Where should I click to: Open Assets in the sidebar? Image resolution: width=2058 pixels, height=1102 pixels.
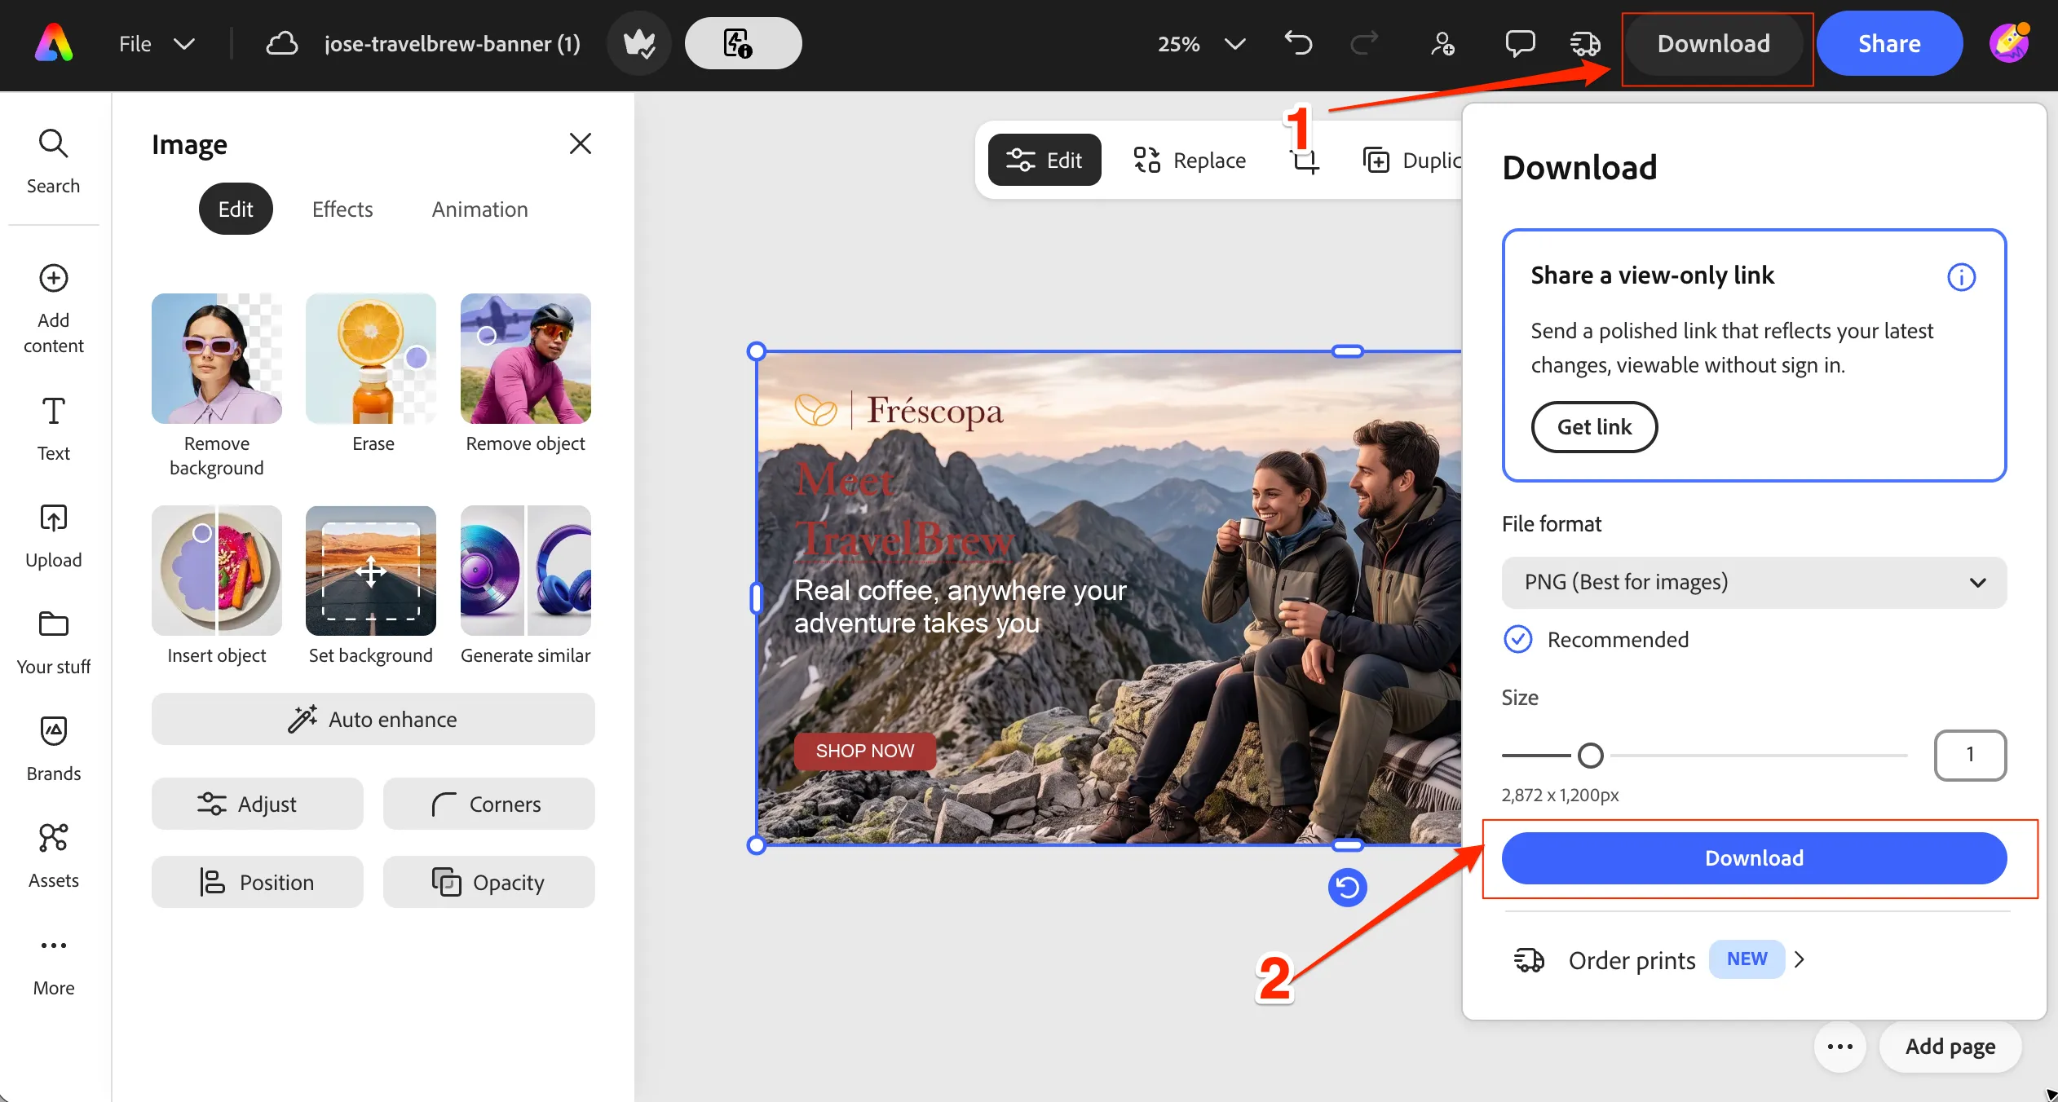pos(53,856)
